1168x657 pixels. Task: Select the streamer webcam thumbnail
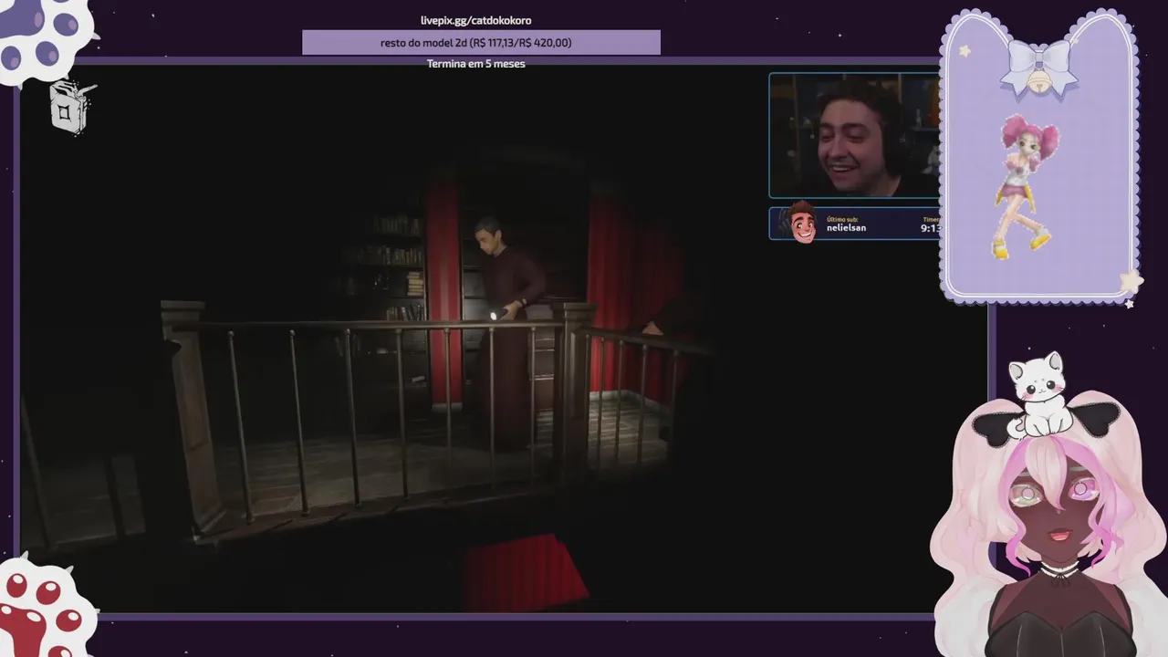click(854, 135)
